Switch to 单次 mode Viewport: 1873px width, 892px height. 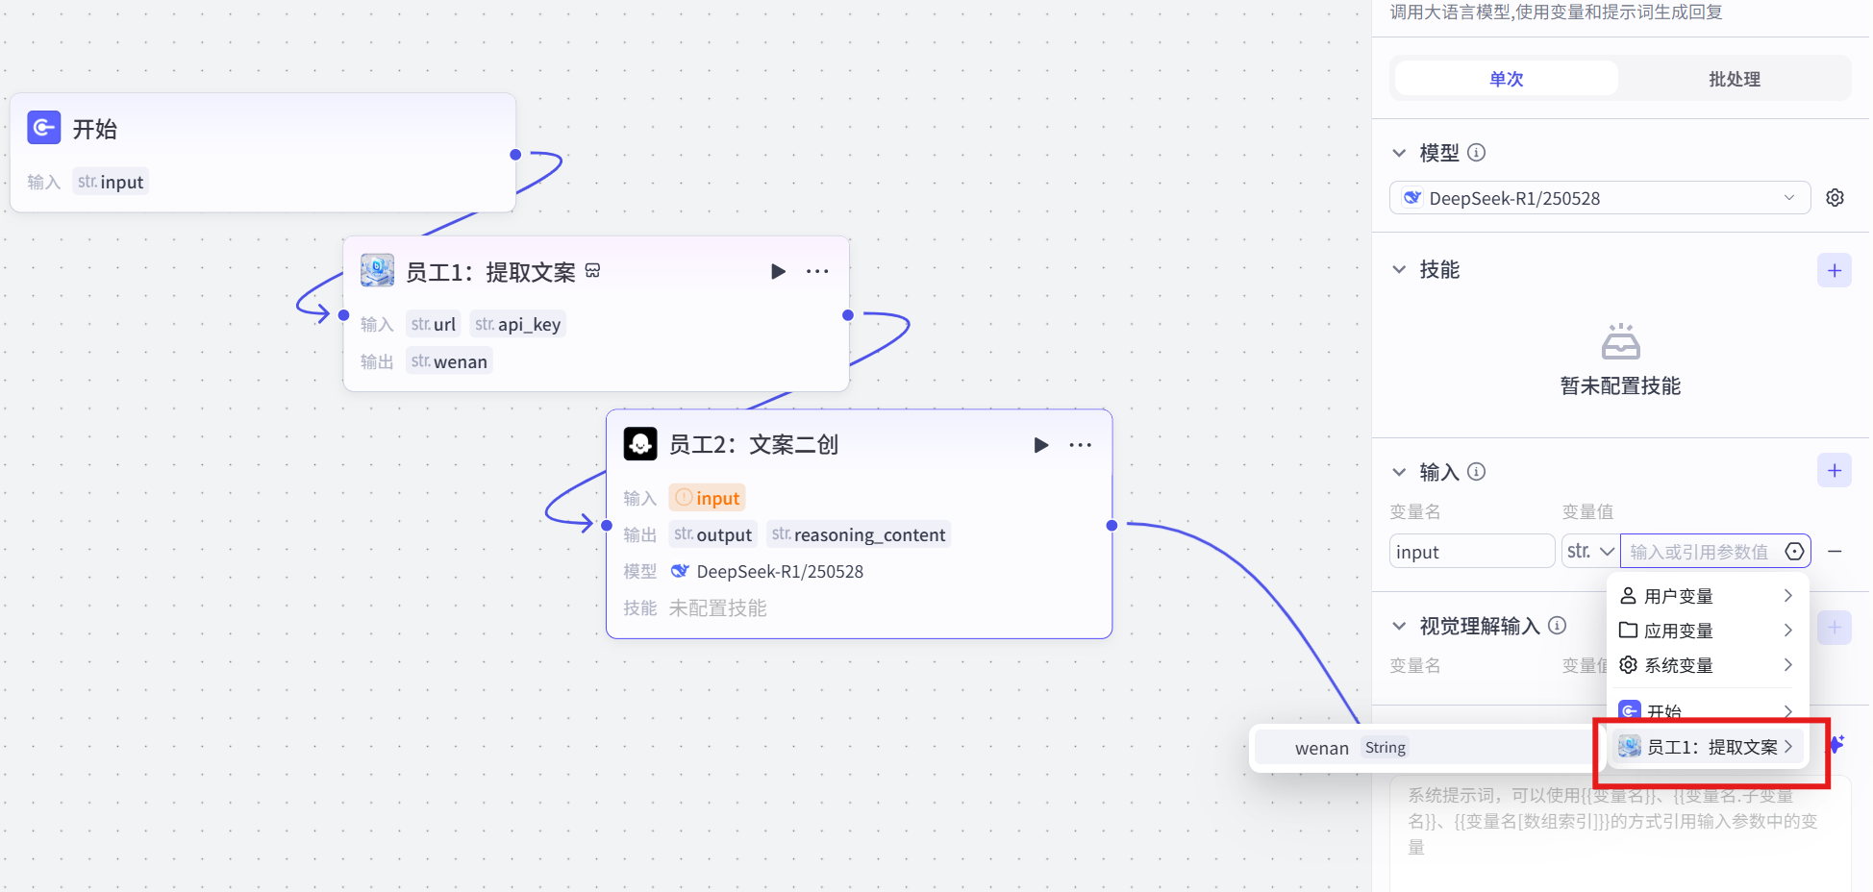(x=1507, y=79)
